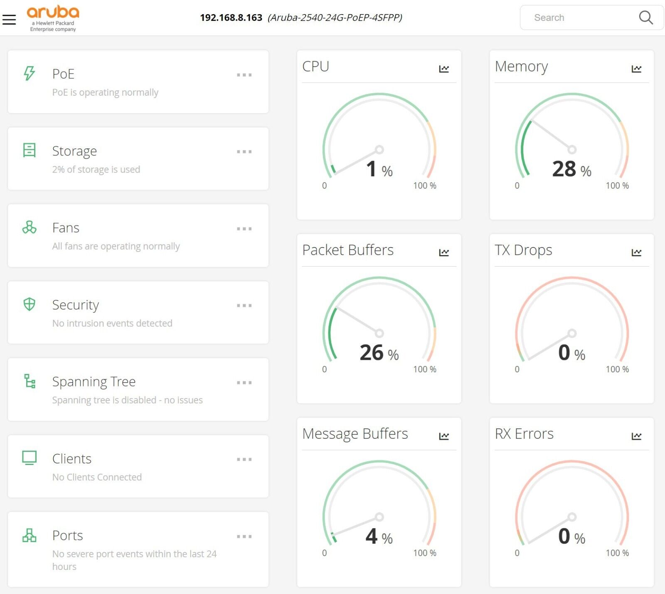Open the Clients status card
The image size is (665, 594).
[x=138, y=466]
